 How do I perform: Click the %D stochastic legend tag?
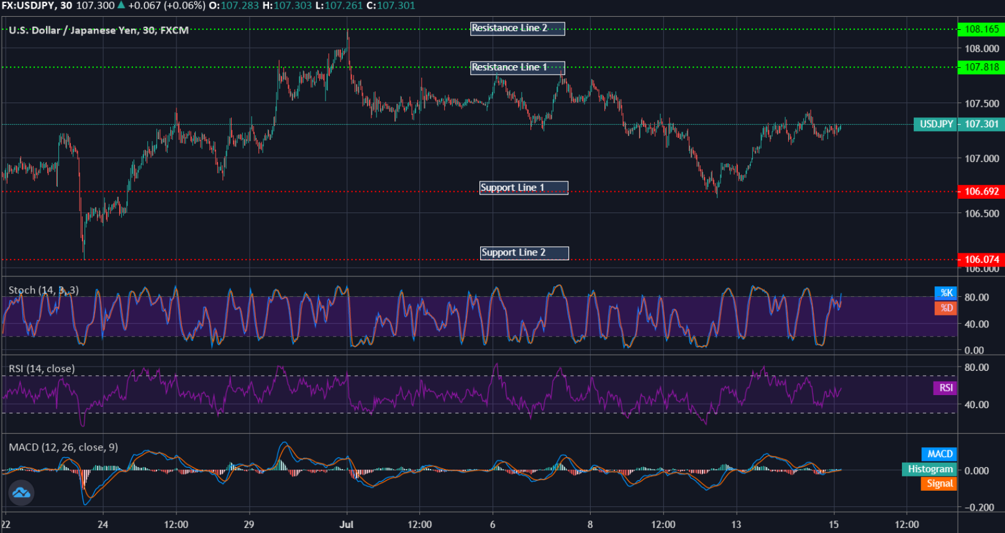tap(946, 308)
